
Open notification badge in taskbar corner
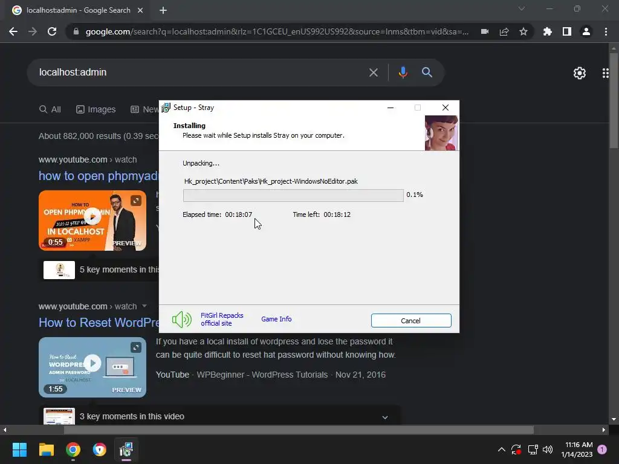(602, 449)
